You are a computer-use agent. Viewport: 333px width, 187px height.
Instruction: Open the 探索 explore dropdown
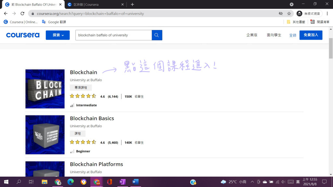point(58,35)
